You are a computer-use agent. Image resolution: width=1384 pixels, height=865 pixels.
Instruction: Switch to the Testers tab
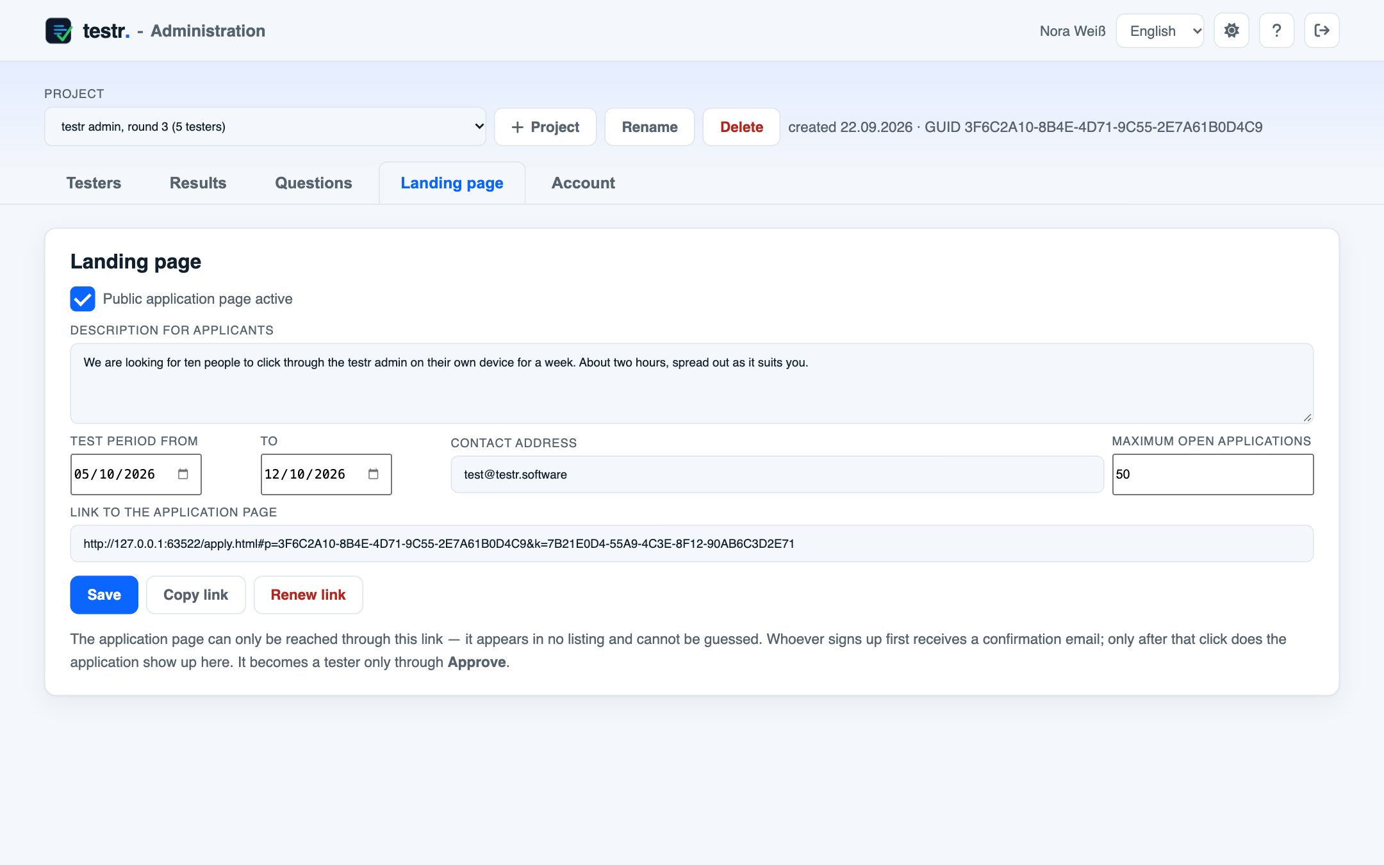pyautogui.click(x=94, y=183)
